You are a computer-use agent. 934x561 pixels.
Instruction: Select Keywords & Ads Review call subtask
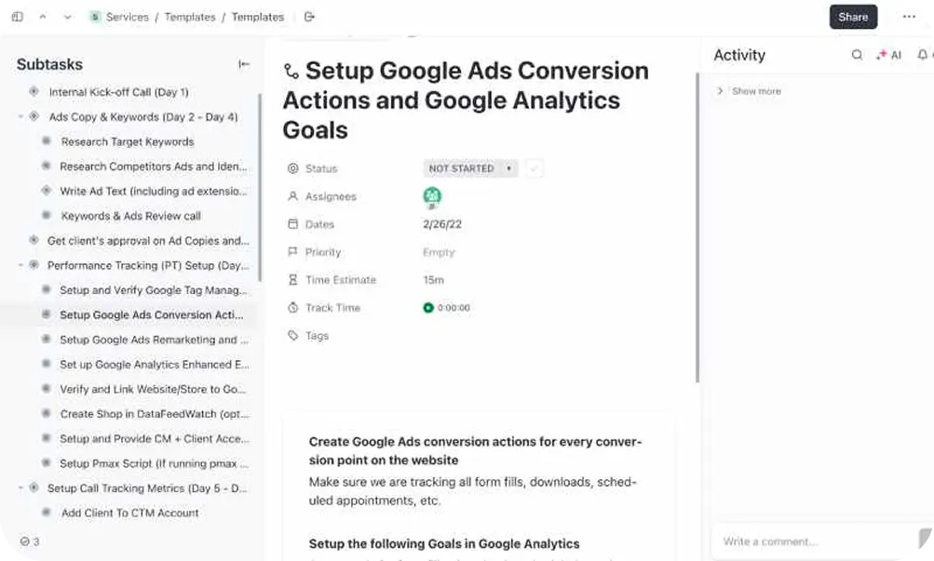(x=130, y=216)
